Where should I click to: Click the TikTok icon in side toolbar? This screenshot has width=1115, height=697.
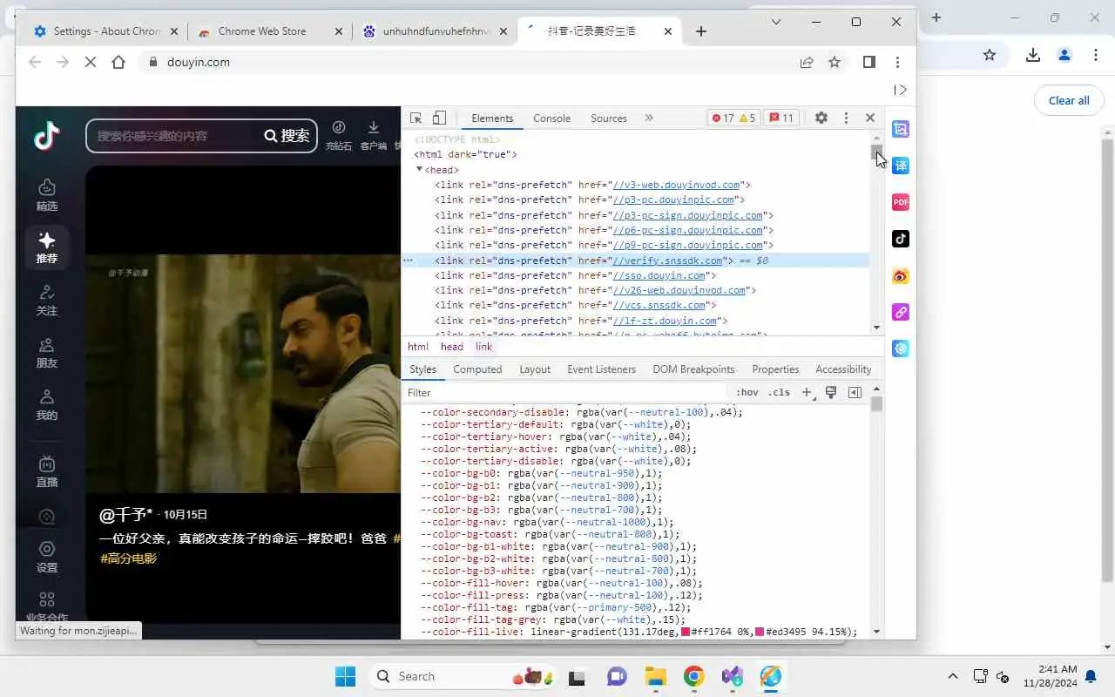click(x=901, y=239)
